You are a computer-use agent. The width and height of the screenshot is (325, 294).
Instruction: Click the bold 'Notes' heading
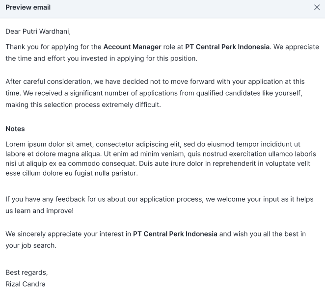click(x=15, y=129)
